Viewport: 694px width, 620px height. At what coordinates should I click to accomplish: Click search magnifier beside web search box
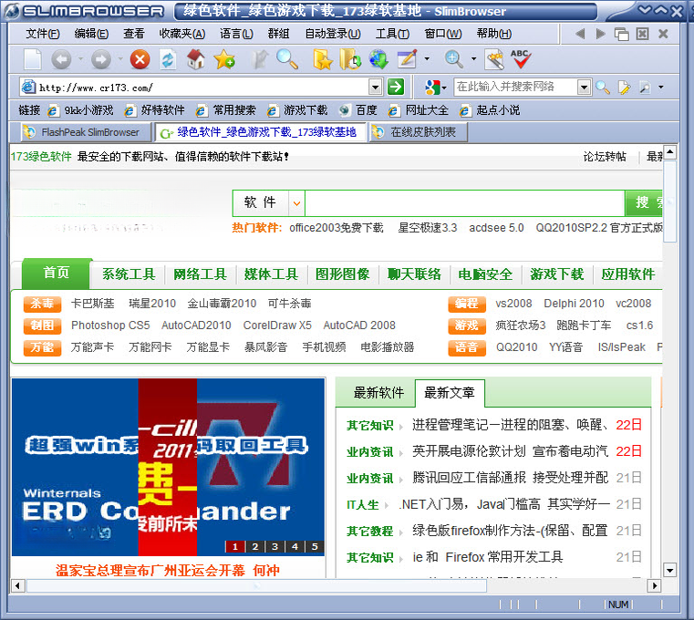pyautogui.click(x=603, y=88)
